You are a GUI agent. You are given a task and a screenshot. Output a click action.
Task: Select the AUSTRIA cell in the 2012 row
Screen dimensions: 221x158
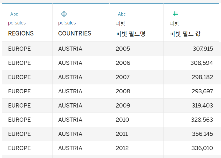pyautogui.click(x=81, y=148)
